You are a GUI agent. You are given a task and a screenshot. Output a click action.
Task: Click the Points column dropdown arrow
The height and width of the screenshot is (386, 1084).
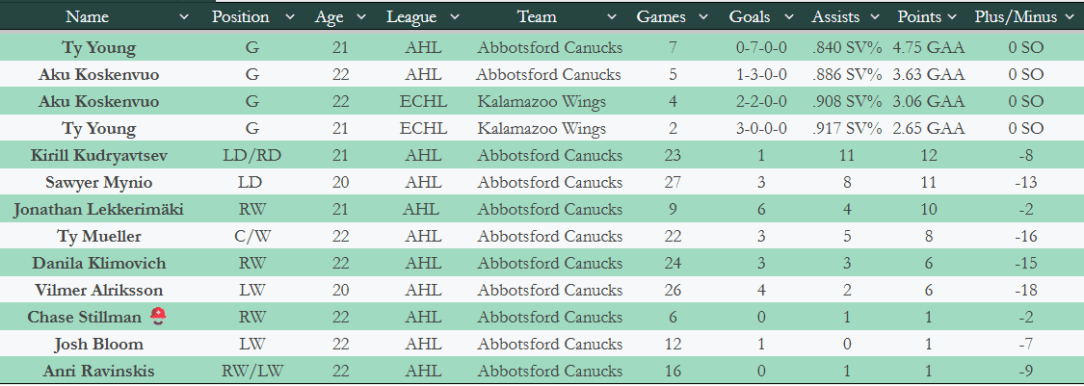pos(951,17)
